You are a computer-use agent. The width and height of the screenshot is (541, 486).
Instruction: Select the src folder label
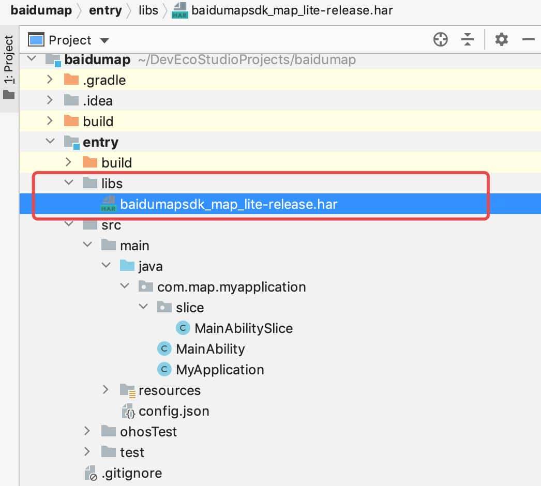pyautogui.click(x=111, y=225)
